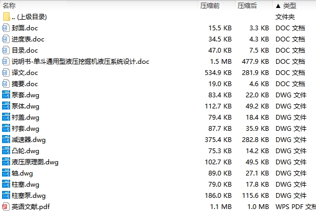This screenshot has width=316, height=217.
Task: Select file name 柱塞泵.dwg
Action: (x=29, y=196)
